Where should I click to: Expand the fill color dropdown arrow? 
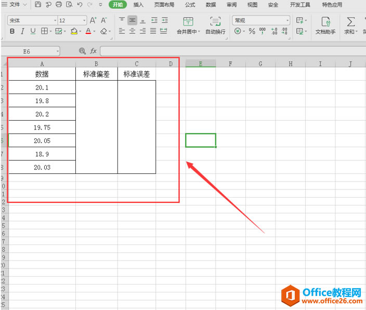coord(80,31)
